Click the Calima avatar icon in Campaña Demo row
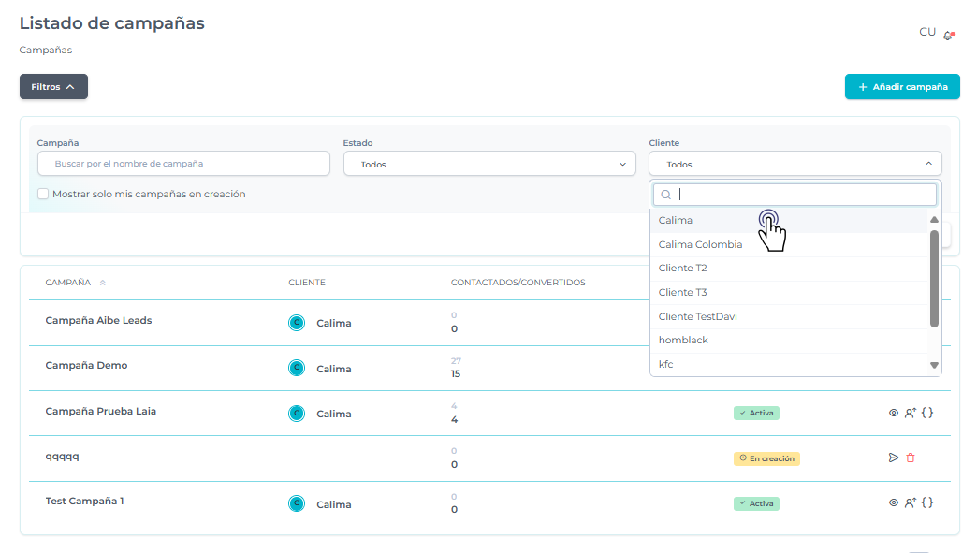The height and width of the screenshot is (553, 977). 297,368
